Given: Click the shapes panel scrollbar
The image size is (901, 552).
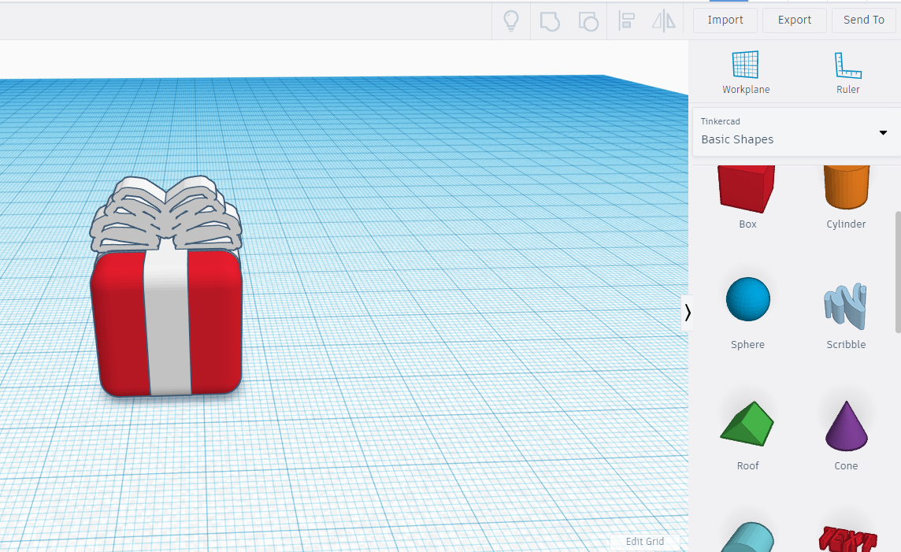Looking at the screenshot, I should coord(898,272).
